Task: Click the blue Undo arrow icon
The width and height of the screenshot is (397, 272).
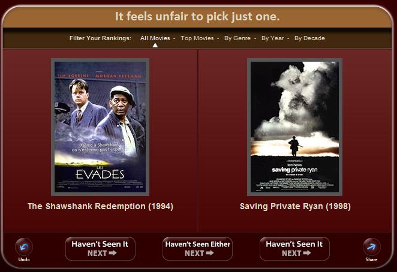Action: pyautogui.click(x=24, y=247)
